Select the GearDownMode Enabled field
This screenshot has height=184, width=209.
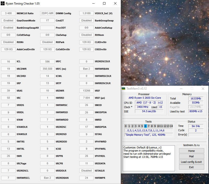(8, 20)
